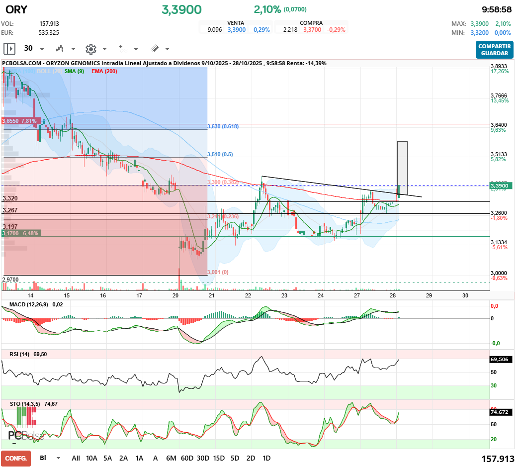Select the 1D time range
This screenshot has height=469, width=521.
[x=266, y=459]
